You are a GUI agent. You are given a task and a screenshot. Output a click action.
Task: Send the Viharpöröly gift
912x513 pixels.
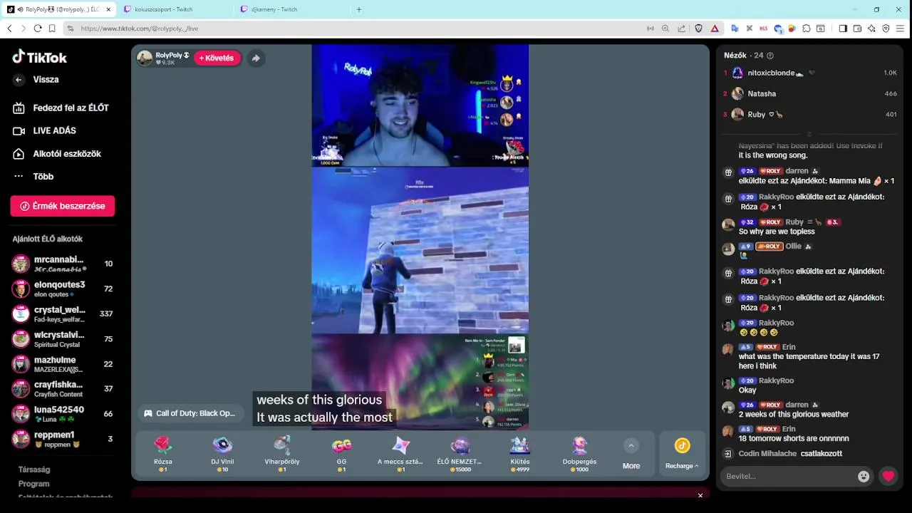pyautogui.click(x=282, y=454)
